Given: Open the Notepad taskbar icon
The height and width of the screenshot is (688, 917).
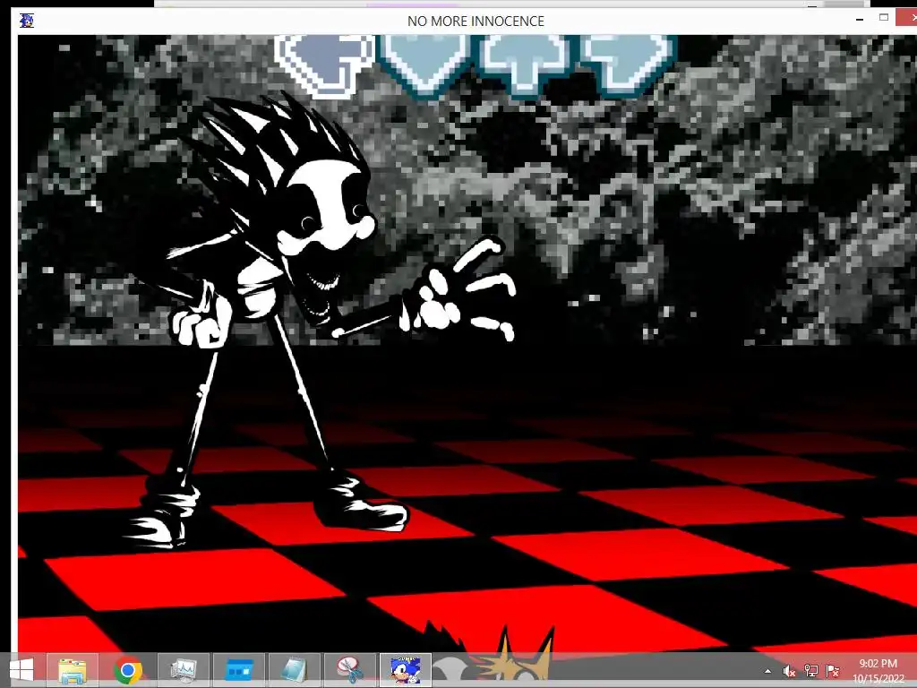Looking at the screenshot, I should click(294, 670).
